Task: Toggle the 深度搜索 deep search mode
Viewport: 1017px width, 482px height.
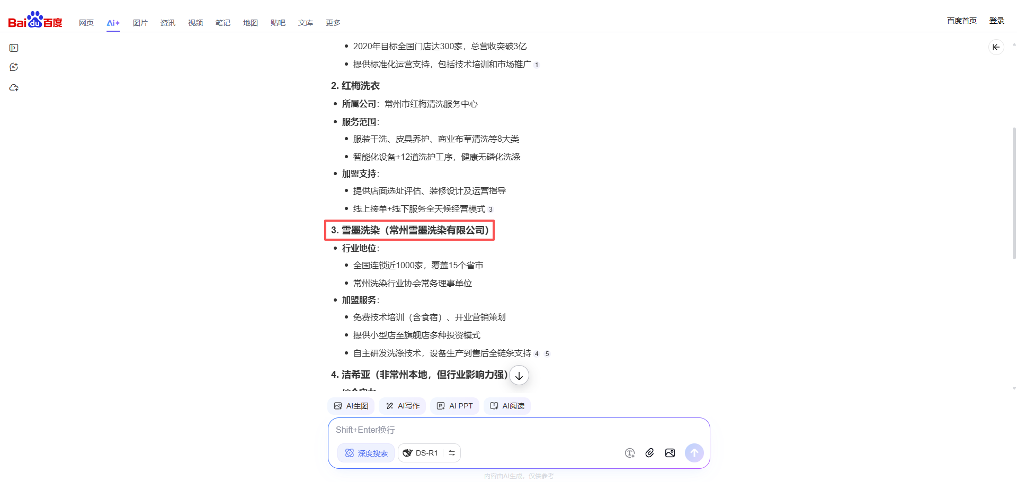Action: click(366, 453)
